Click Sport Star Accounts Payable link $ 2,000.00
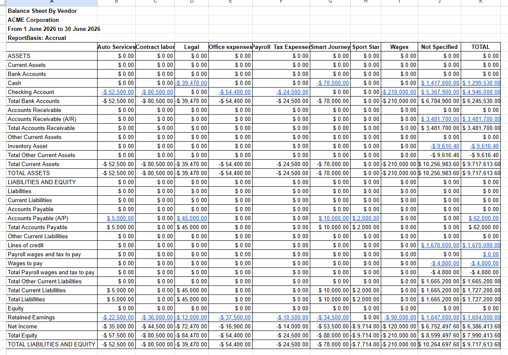The image size is (508, 355). 366,218
